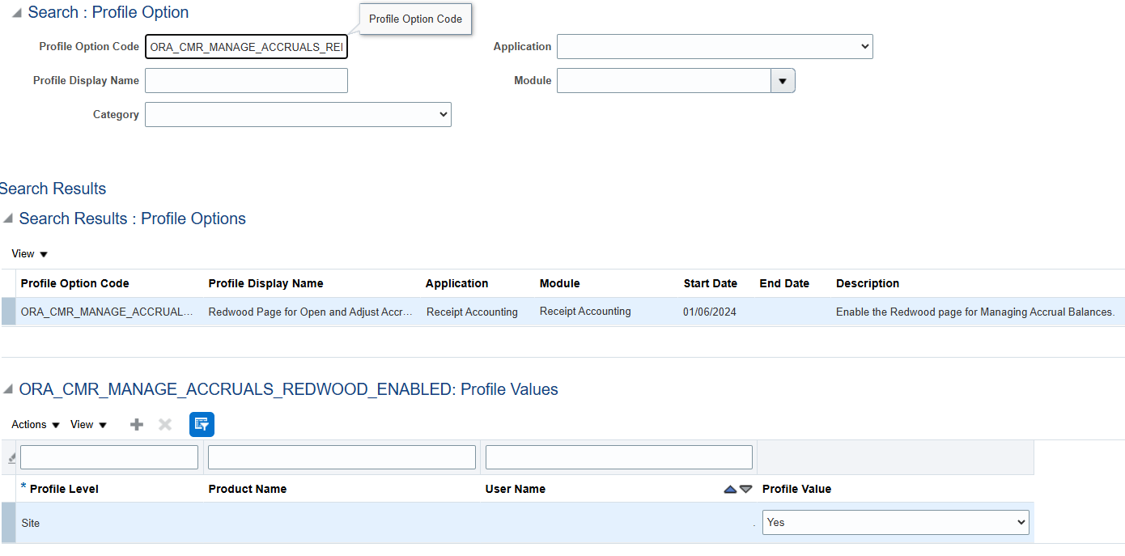Open the Application dropdown
The height and width of the screenshot is (556, 1125).
pyautogui.click(x=715, y=47)
